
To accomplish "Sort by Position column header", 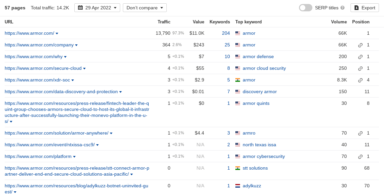I will pos(361,22).
